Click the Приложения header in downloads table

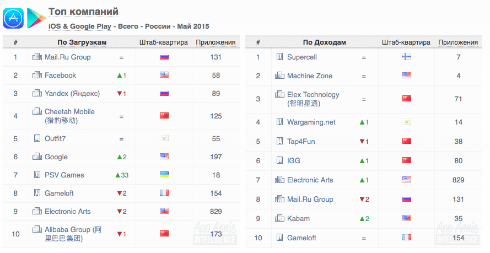[x=216, y=42]
